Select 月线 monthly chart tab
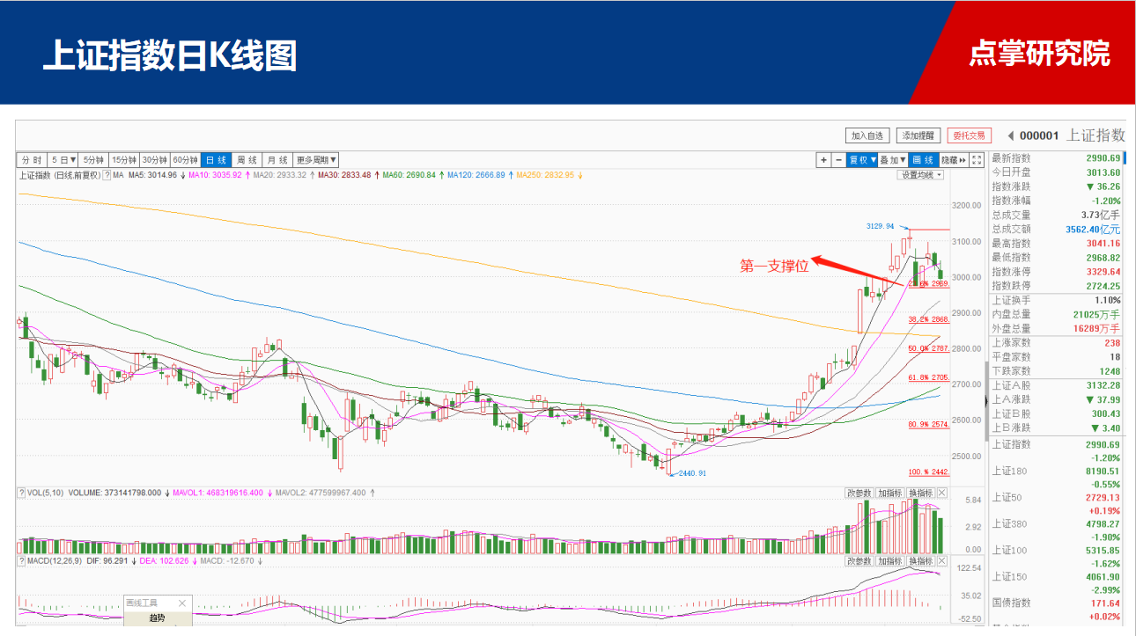1136x636 pixels. tap(277, 160)
